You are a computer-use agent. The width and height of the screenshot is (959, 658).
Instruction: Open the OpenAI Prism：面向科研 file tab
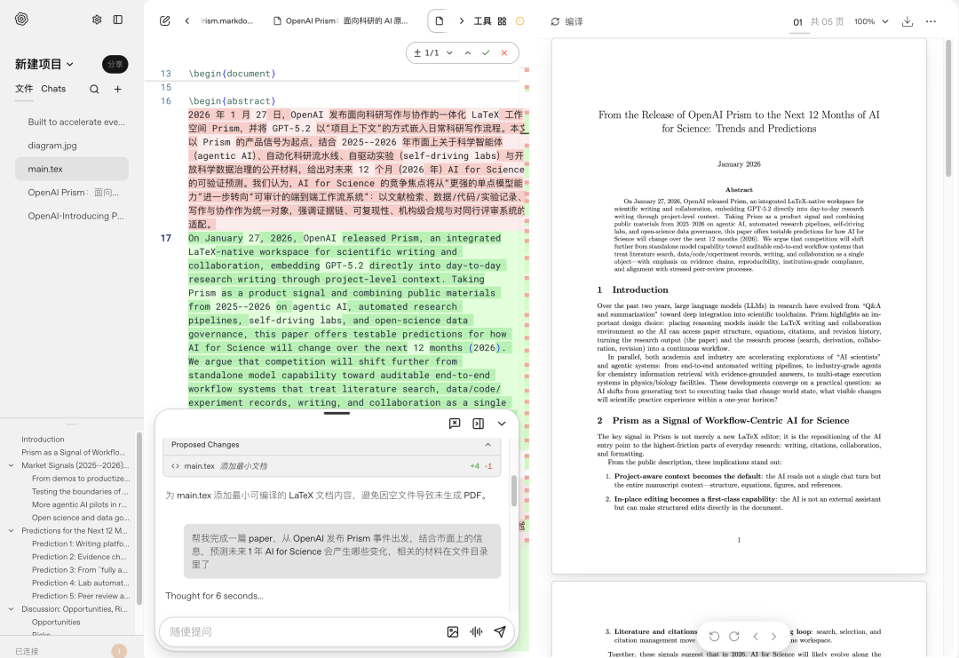(x=341, y=20)
